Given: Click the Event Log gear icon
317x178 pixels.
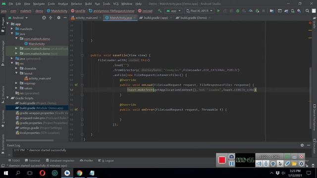Looking at the screenshot, I should (302, 145).
